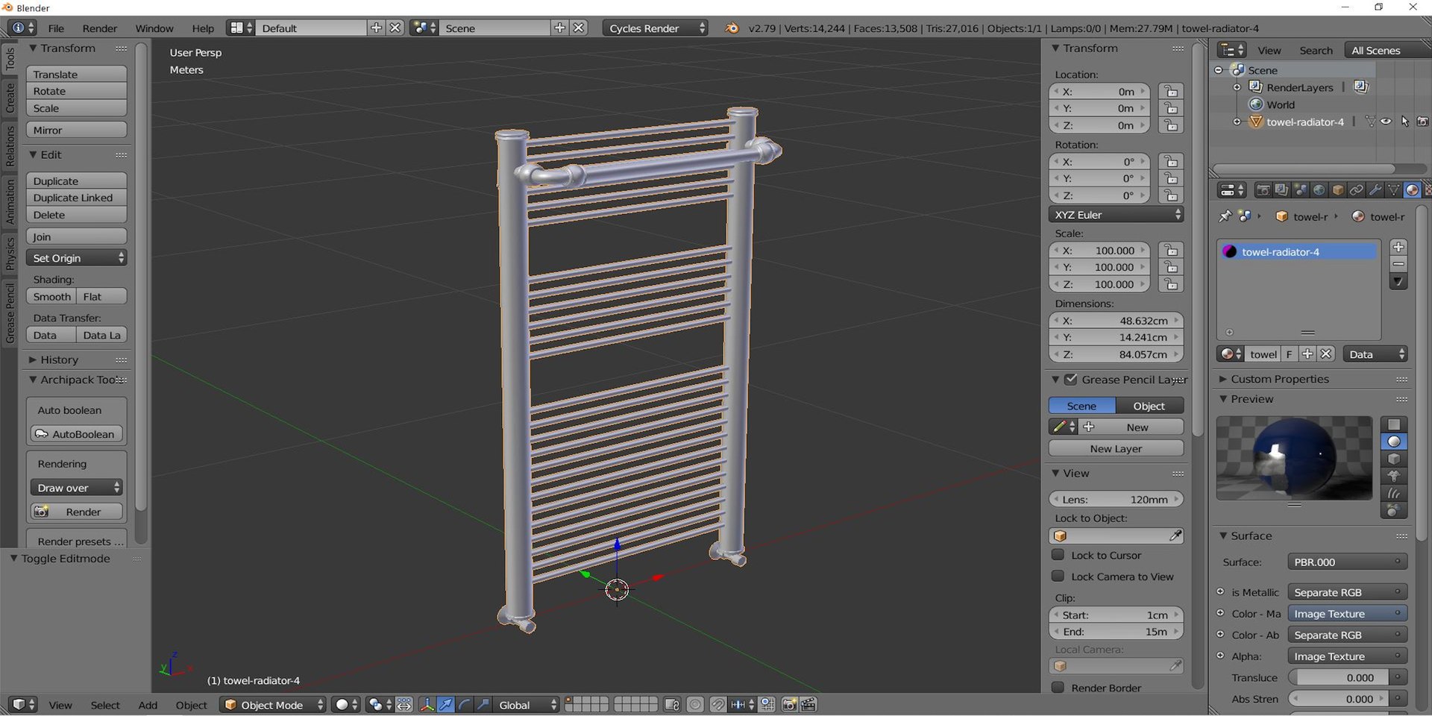This screenshot has height=716, width=1432.
Task: Switch to the Create tool shelf tab
Action: pyautogui.click(x=10, y=98)
